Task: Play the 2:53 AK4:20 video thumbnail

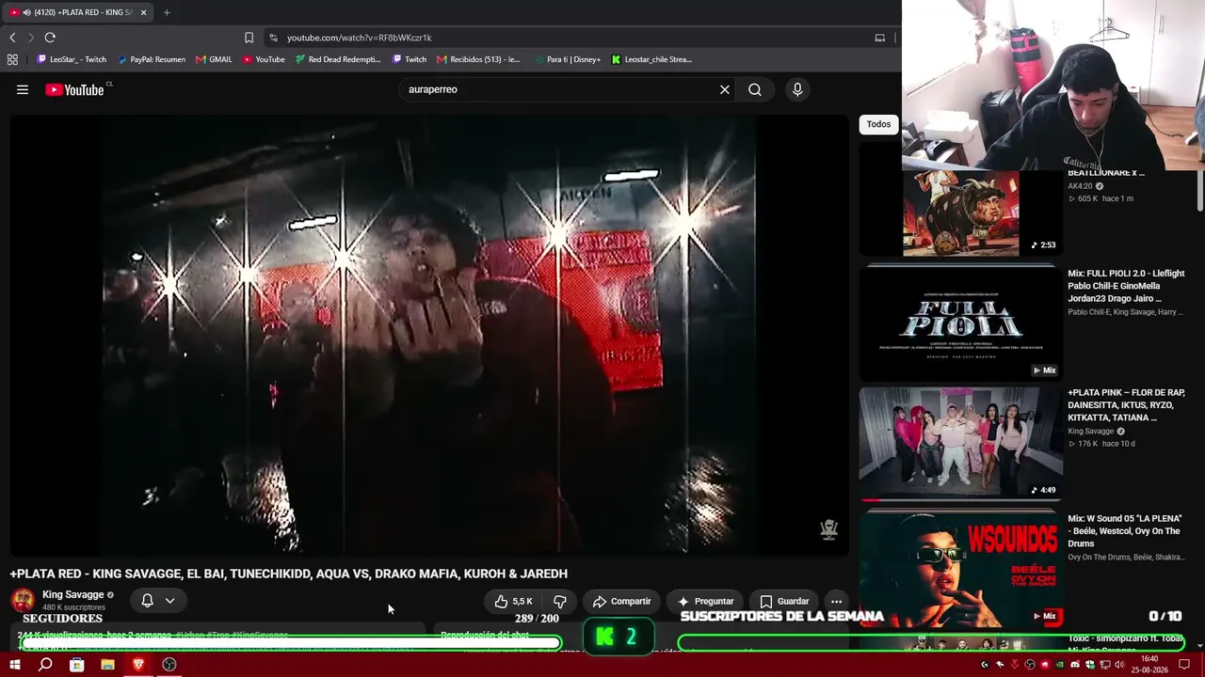Action: point(961,213)
